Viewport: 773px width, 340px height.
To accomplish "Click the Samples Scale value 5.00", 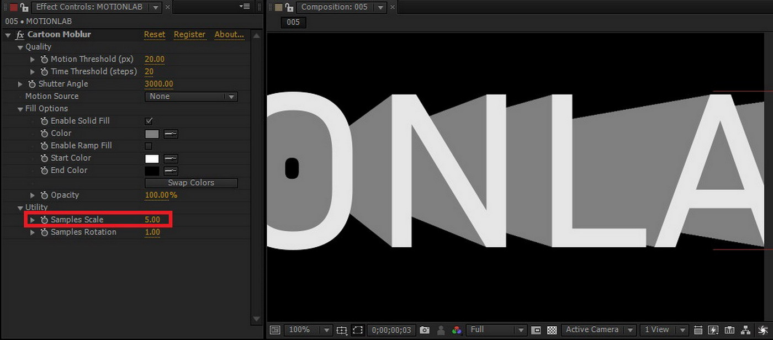I will point(152,220).
